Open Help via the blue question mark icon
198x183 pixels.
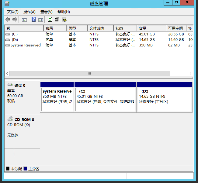pyautogui.click(x=34, y=20)
